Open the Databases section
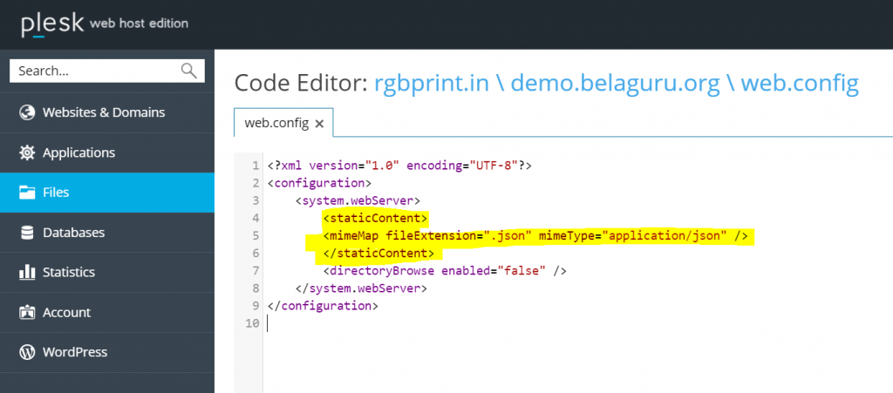The image size is (893, 393). click(x=107, y=233)
